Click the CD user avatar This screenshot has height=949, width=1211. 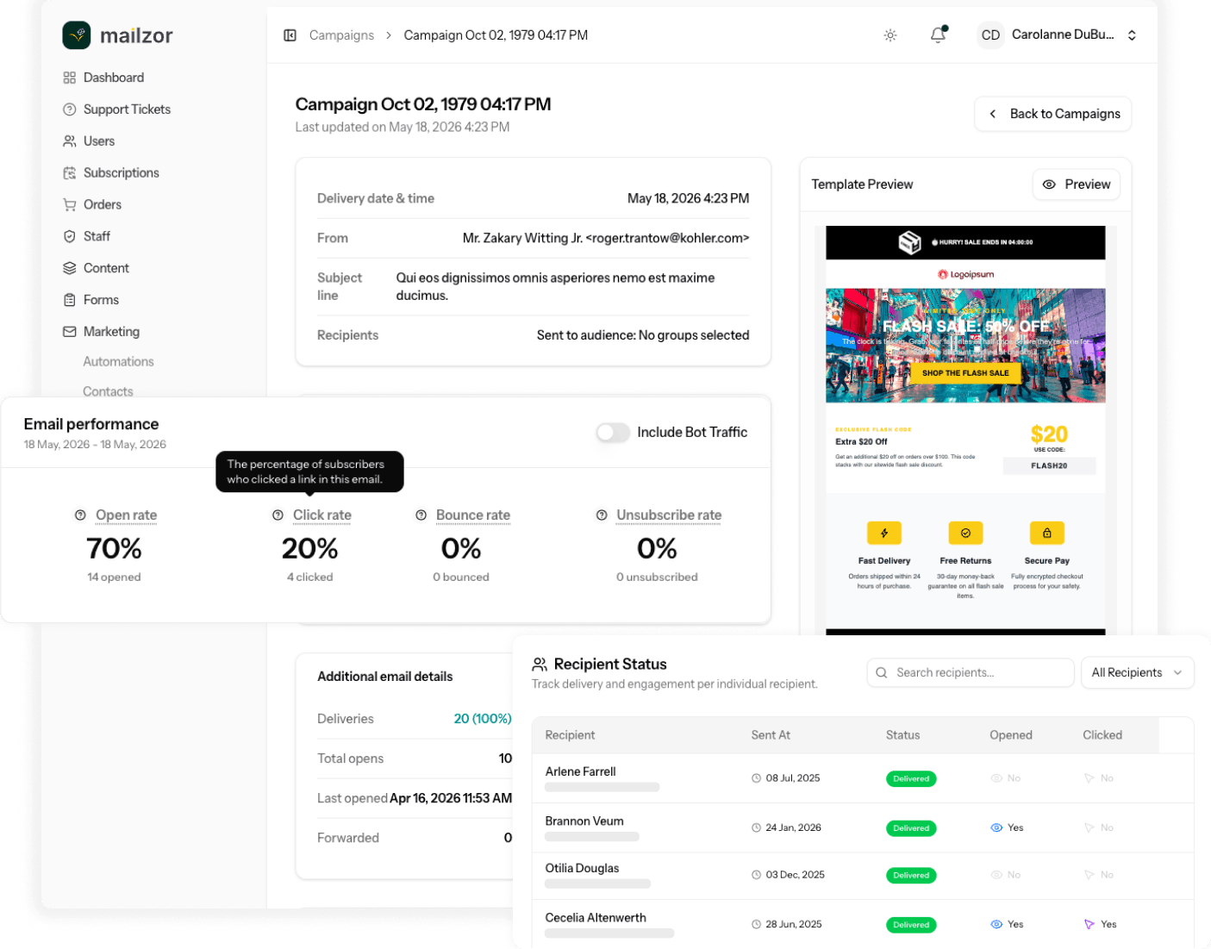click(x=990, y=35)
